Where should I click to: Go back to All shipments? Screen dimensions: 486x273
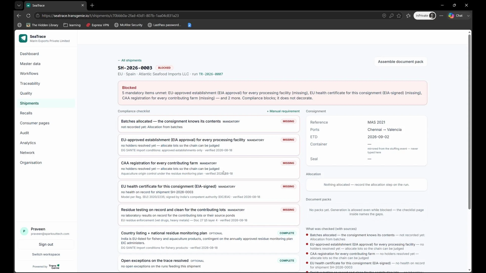(130, 60)
